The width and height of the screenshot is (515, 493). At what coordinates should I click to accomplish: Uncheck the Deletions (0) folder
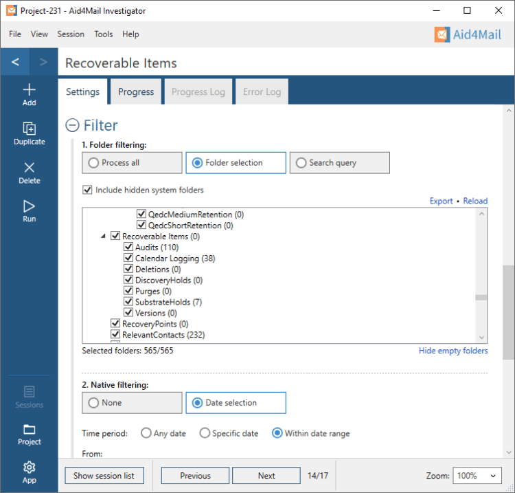pos(128,269)
